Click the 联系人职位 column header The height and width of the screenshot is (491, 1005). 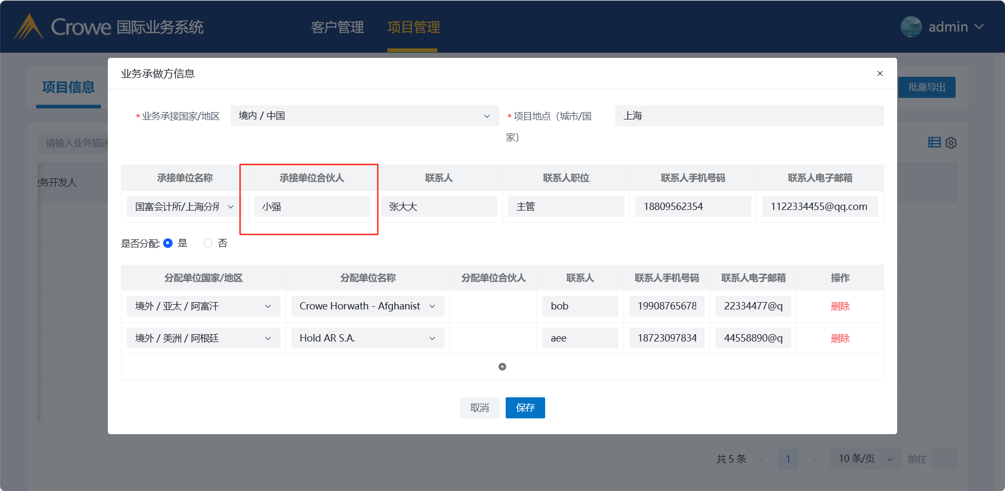pos(566,178)
